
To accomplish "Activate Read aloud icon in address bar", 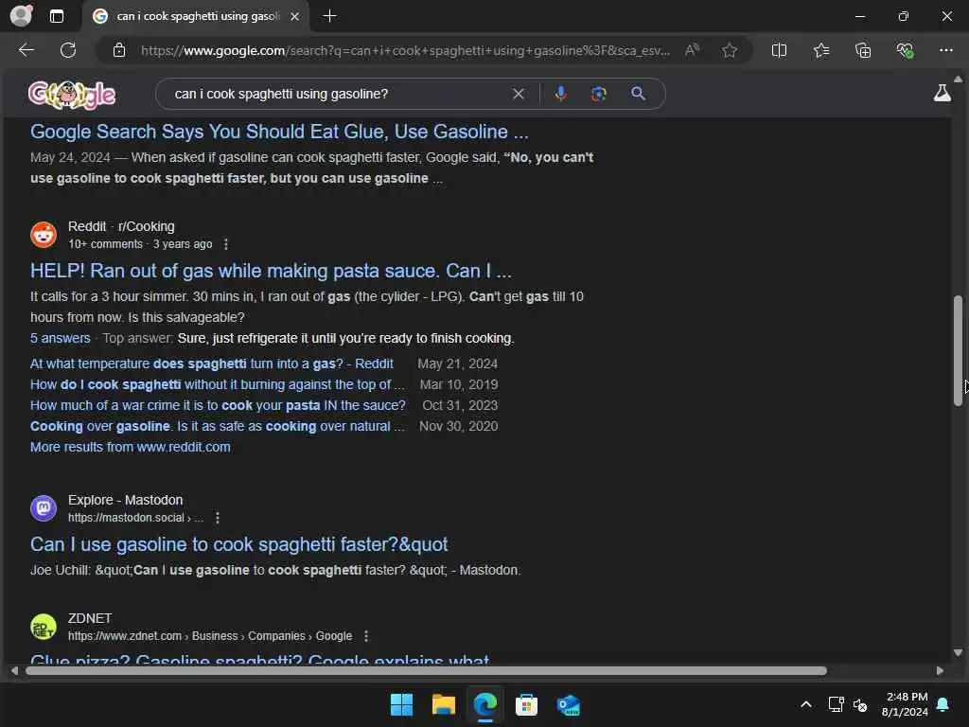I will (692, 50).
